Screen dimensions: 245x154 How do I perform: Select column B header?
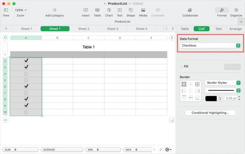pyautogui.click(x=57, y=38)
